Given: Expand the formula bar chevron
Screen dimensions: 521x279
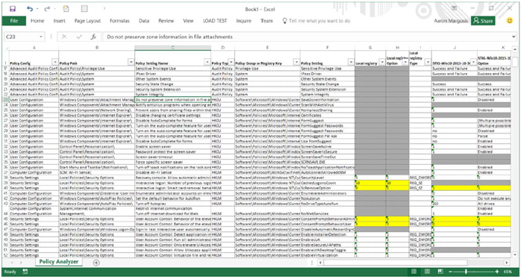Looking at the screenshot, I should 514,37.
